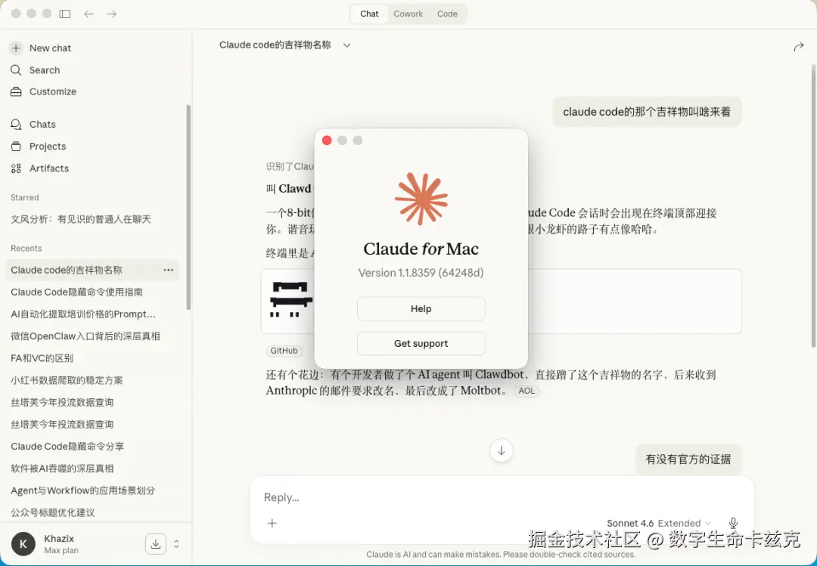
Task: Click user message 有没有官方的证据
Action: tap(688, 459)
